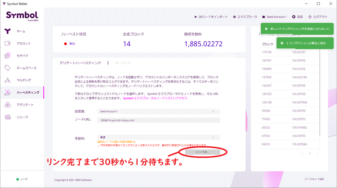Select block row 125108

[x=289, y=102]
